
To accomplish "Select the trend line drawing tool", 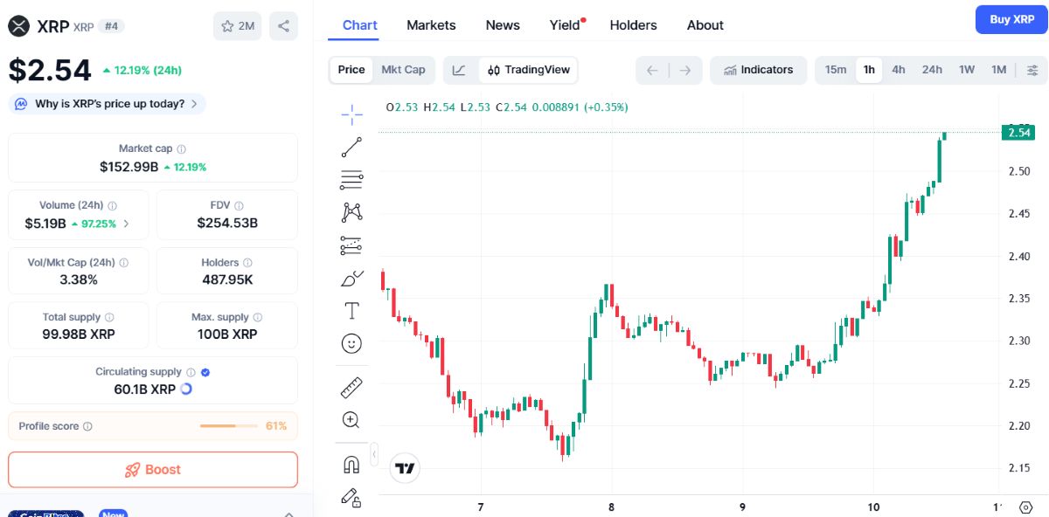I will pos(351,148).
